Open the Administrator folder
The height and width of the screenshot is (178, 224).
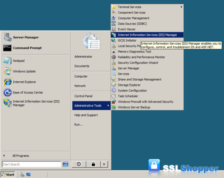tap(83, 56)
